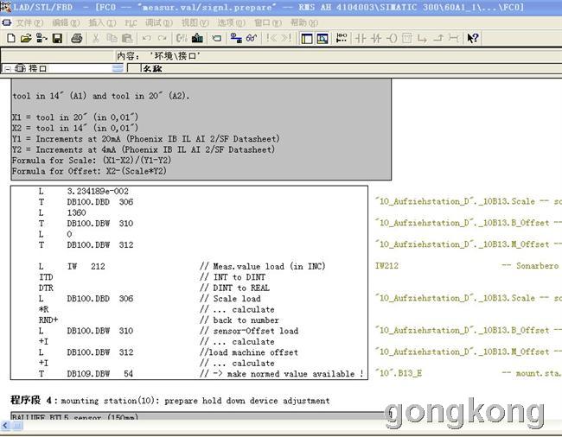This screenshot has height=437, width=562.
Task: Click the value 1360 in the code
Action: point(76,213)
